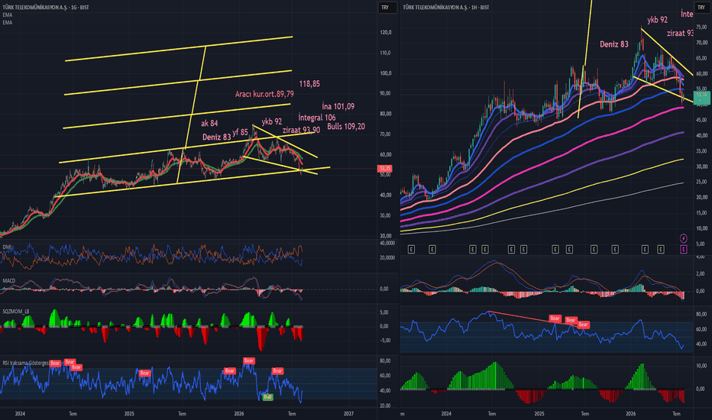Viewport: 712px width, 420px height.
Task: Click the second earnings E marker from left
Action: [432, 249]
